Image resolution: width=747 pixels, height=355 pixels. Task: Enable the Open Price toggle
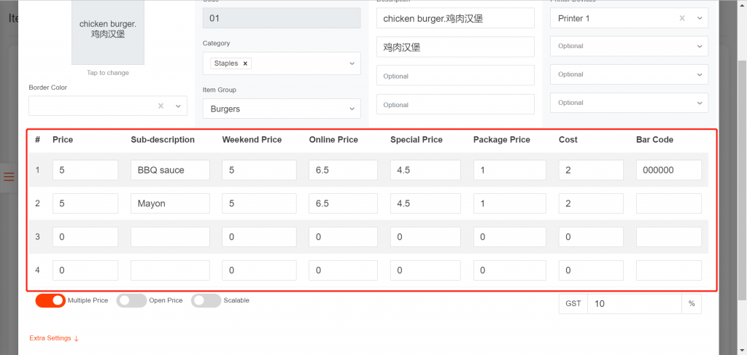pos(131,300)
